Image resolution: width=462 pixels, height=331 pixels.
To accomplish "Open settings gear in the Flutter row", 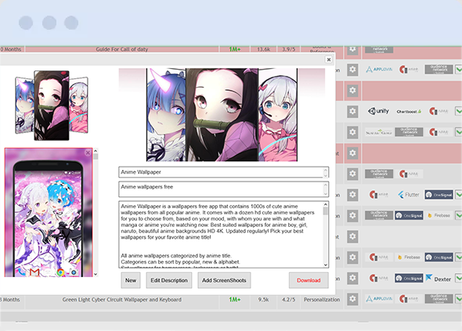I will (x=352, y=195).
